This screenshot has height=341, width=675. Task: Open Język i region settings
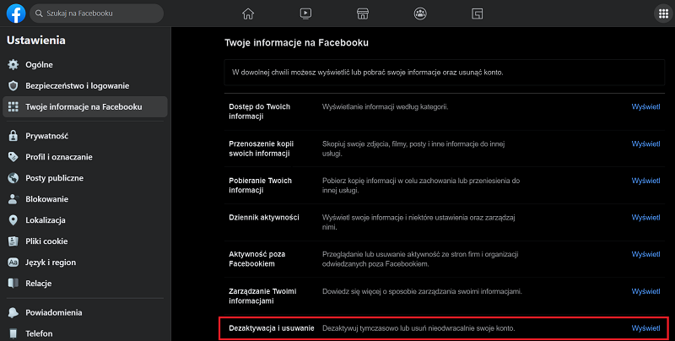[85, 263]
